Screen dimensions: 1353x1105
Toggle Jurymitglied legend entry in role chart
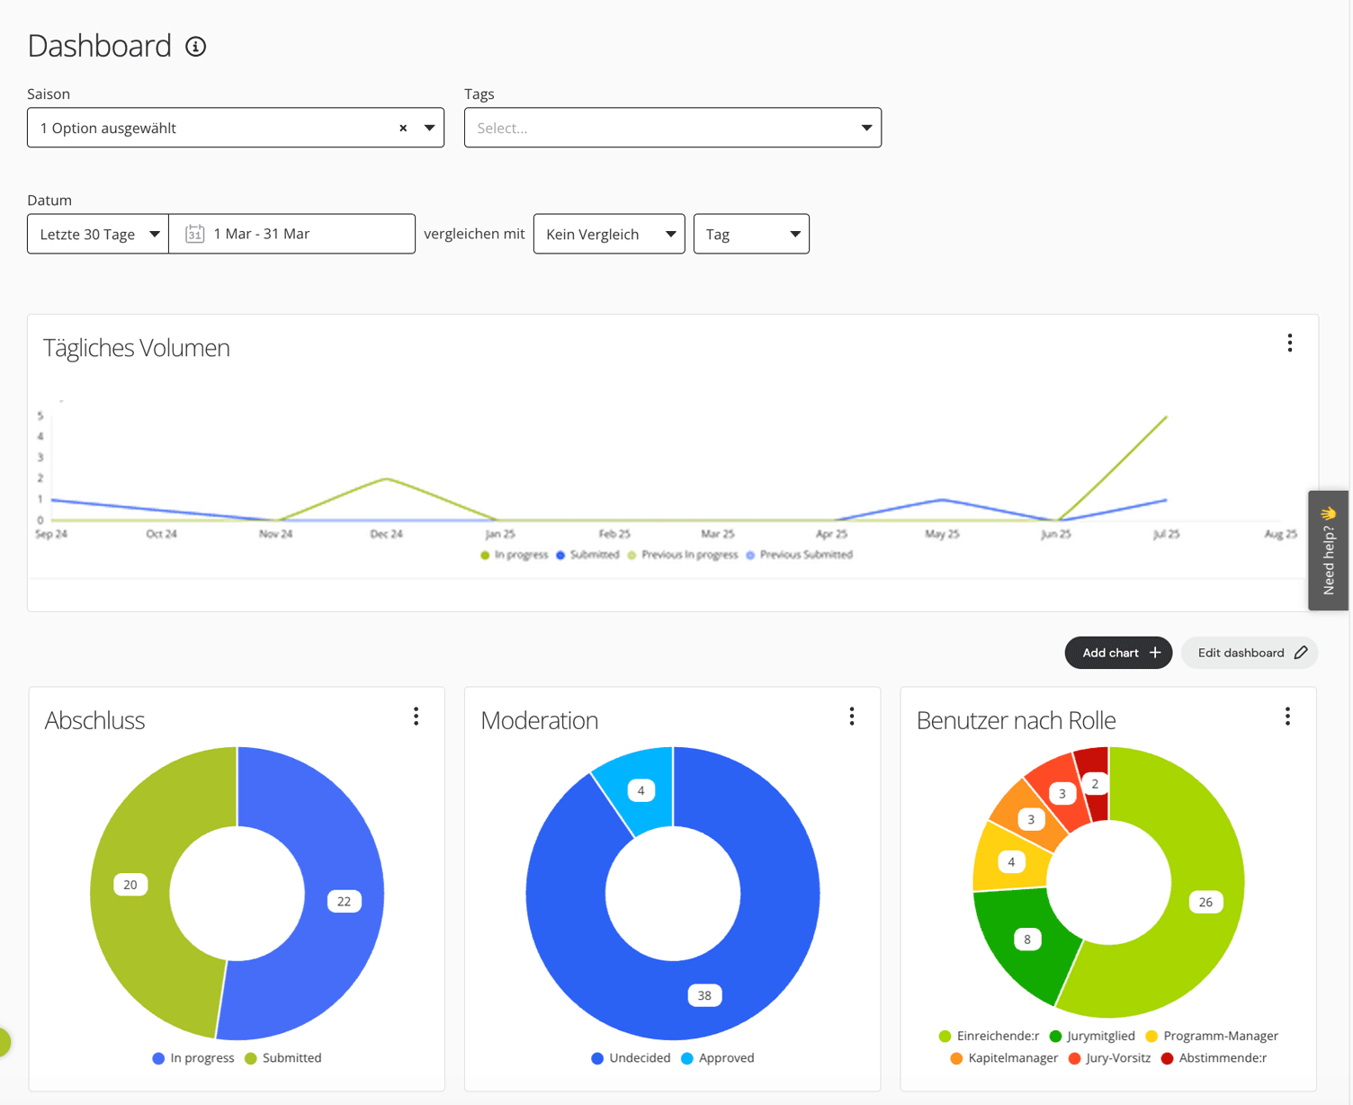(1092, 1036)
